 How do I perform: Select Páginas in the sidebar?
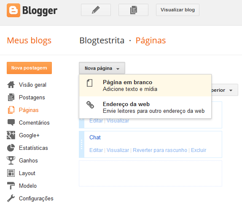click(x=29, y=110)
